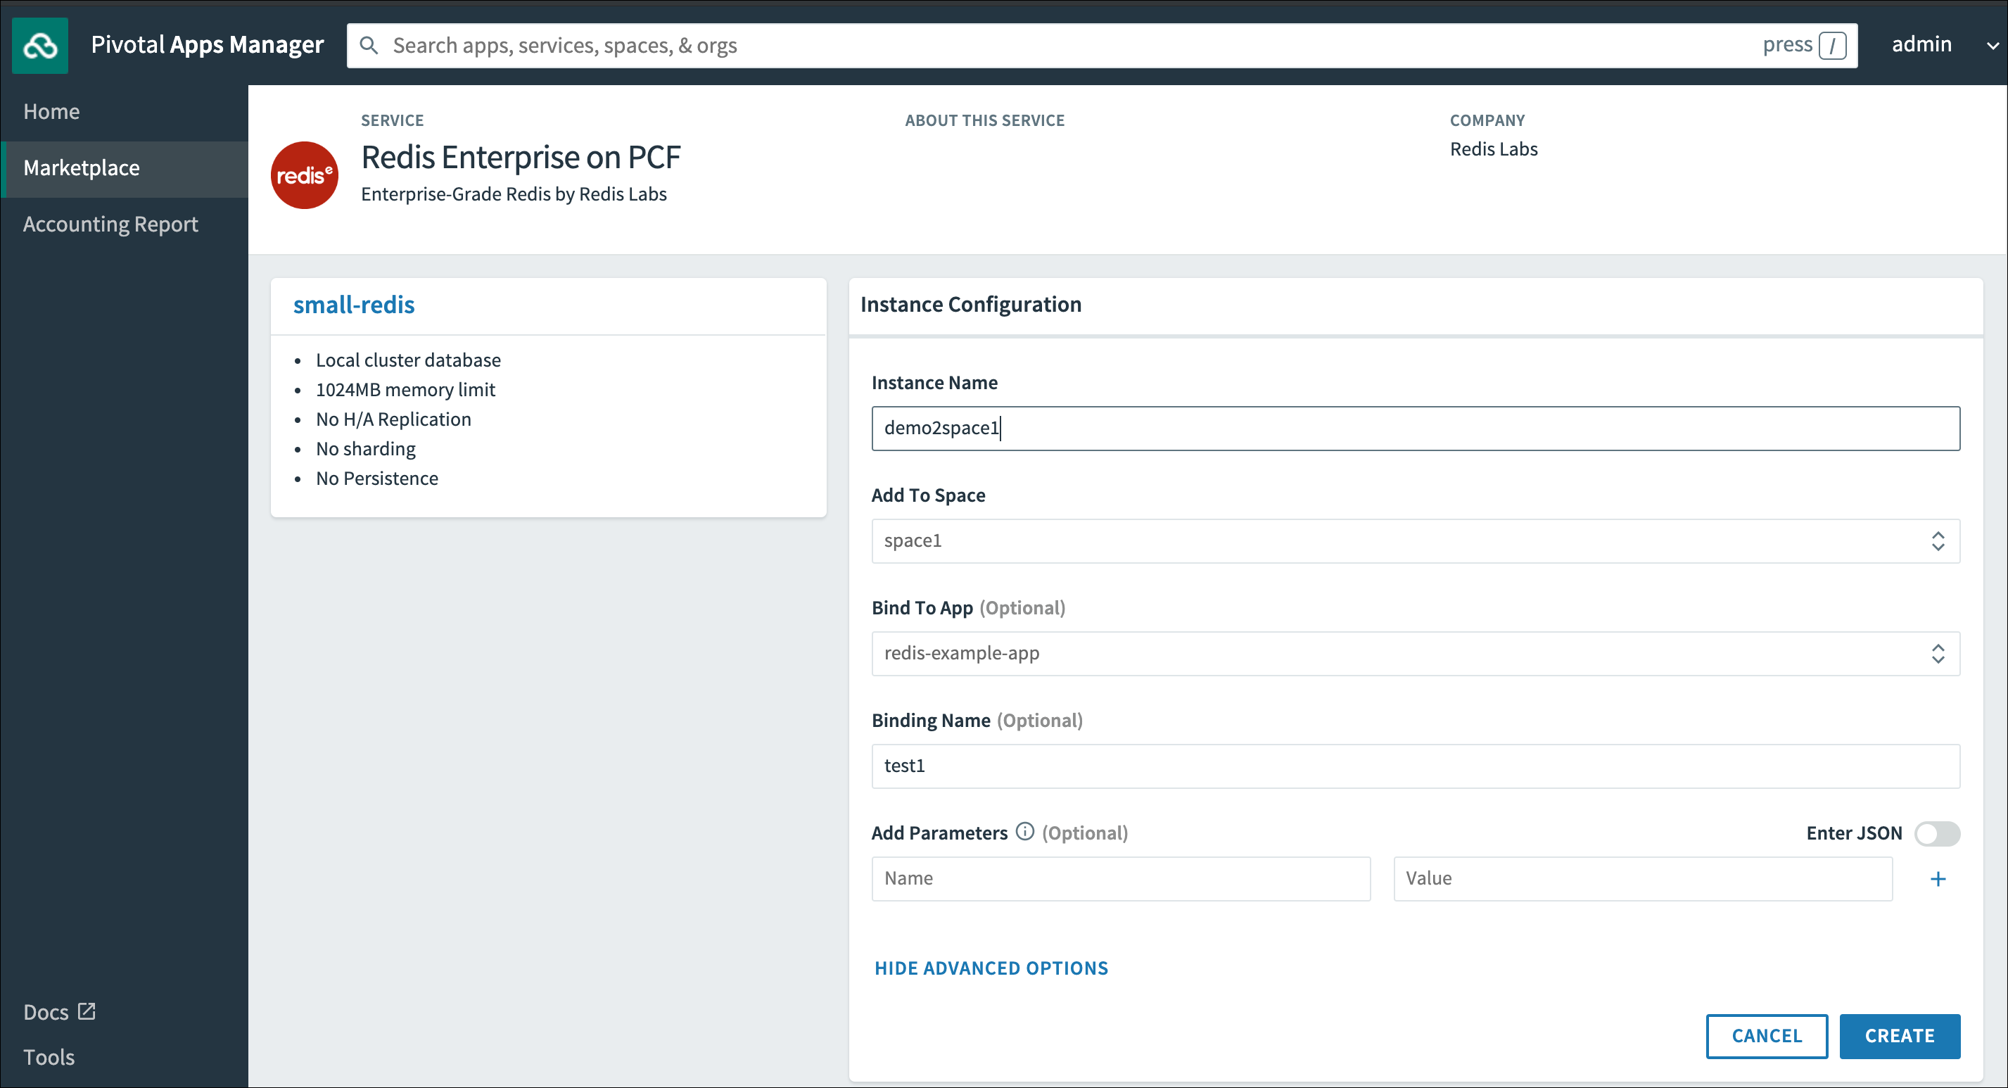The width and height of the screenshot is (2008, 1088).
Task: Focus the Binding Name field
Action: point(1415,766)
